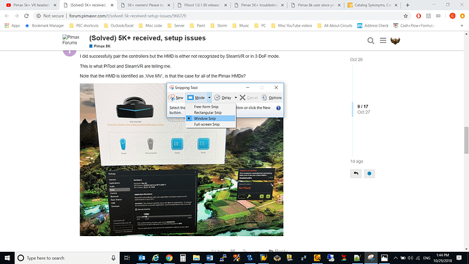Toggle the blue tracking circle button

369,174
